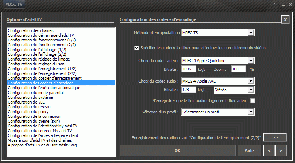Select 'Configuration du démarrage d'adsl TV'

pyautogui.click(x=61, y=35)
